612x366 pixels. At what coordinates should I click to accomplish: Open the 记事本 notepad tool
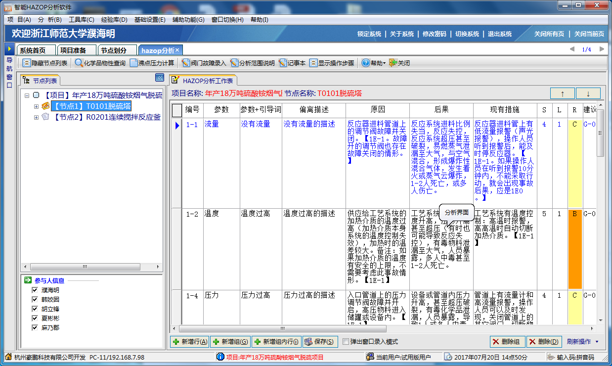[x=282, y=63]
